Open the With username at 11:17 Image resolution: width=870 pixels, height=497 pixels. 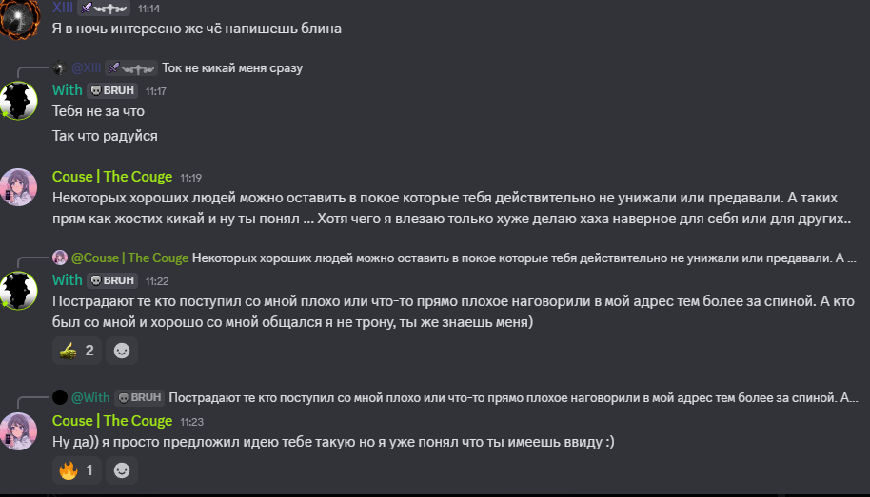pos(68,90)
